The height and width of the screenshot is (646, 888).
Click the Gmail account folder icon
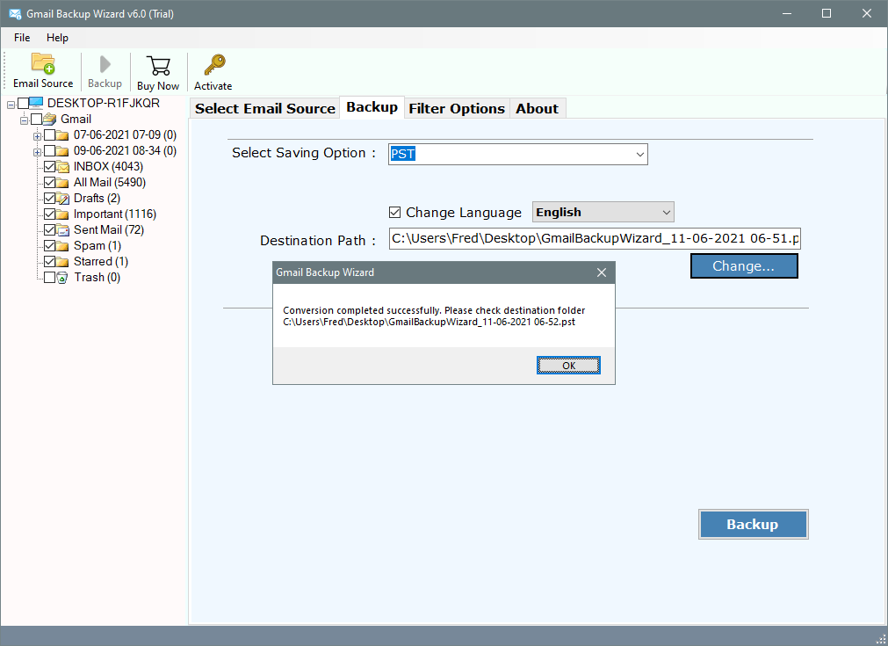(50, 119)
